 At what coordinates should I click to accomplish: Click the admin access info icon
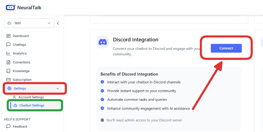pyautogui.click(x=102, y=120)
